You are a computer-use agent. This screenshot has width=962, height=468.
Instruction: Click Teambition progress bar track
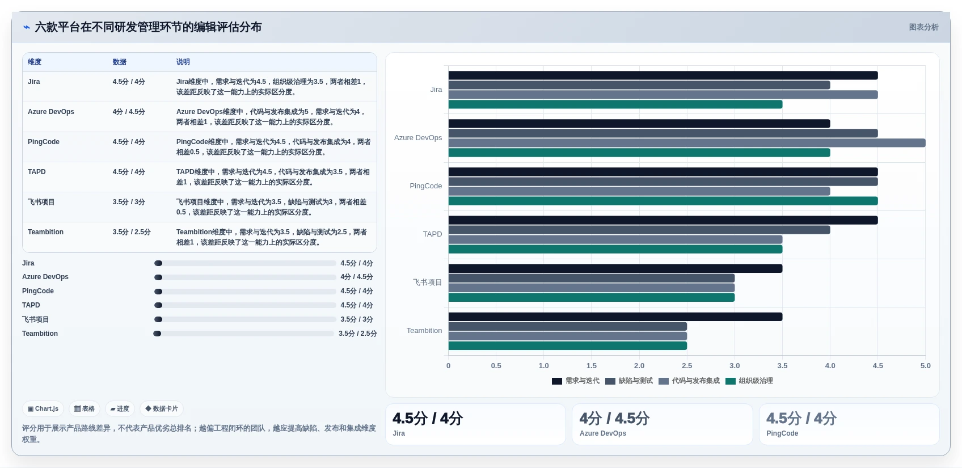[243, 334]
